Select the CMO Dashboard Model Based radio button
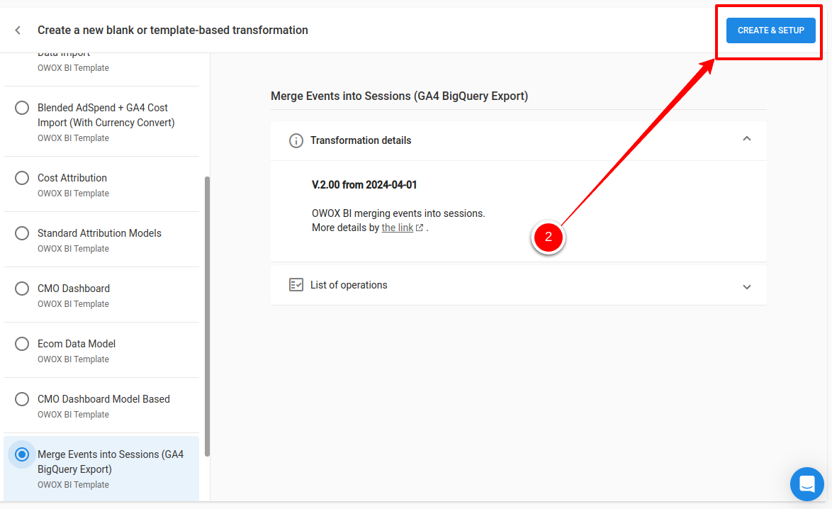Viewport: 832px width, 509px height. coord(21,399)
